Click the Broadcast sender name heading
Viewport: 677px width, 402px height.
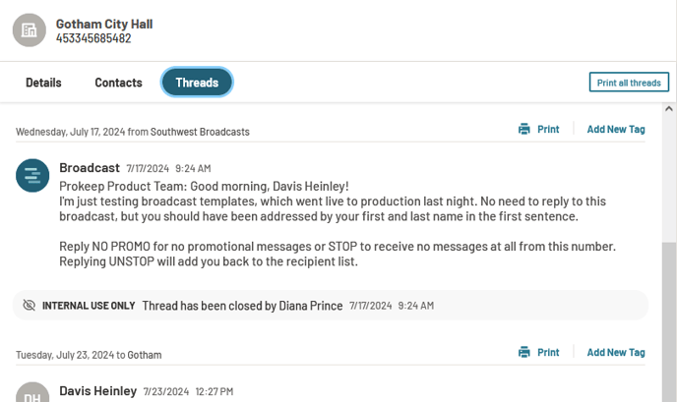click(x=90, y=167)
